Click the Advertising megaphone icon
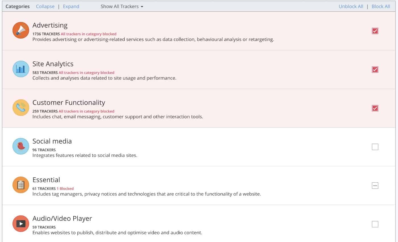 (21, 30)
